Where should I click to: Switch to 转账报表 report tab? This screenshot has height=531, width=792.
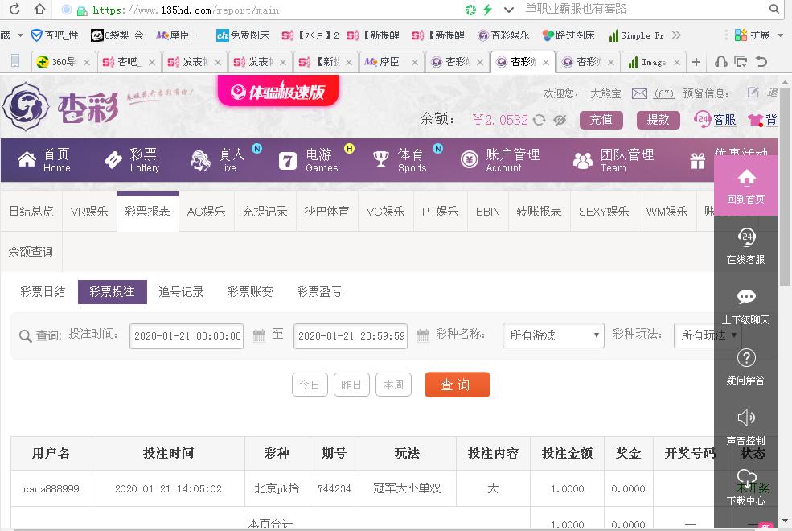[539, 211]
